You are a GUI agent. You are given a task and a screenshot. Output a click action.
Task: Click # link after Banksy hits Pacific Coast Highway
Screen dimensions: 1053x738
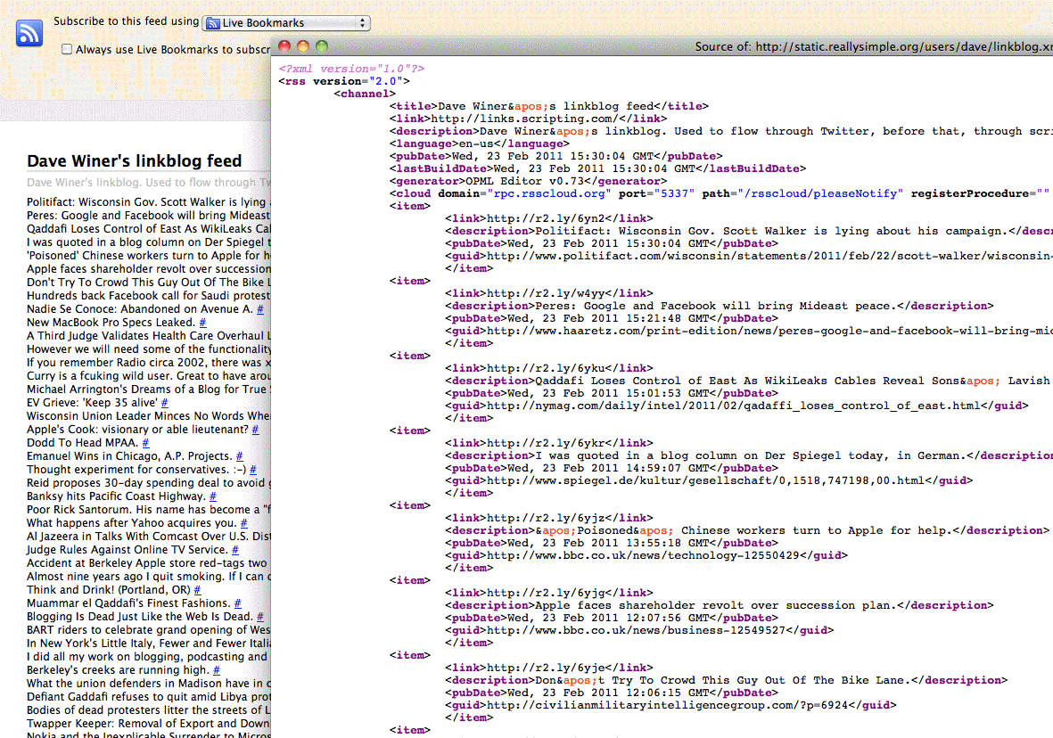[213, 496]
